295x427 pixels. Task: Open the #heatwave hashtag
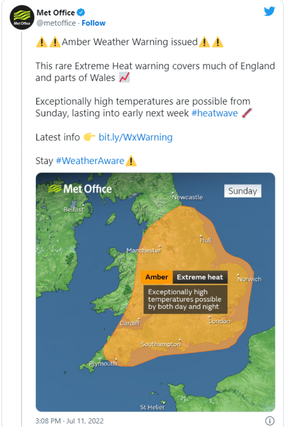pos(214,114)
